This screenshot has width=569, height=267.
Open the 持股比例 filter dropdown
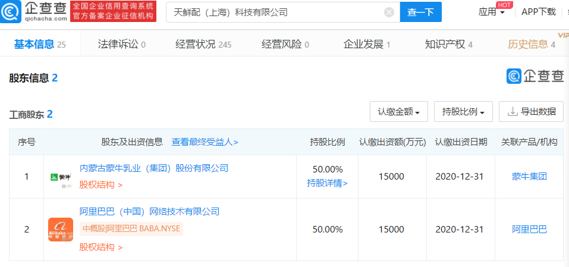[463, 112]
